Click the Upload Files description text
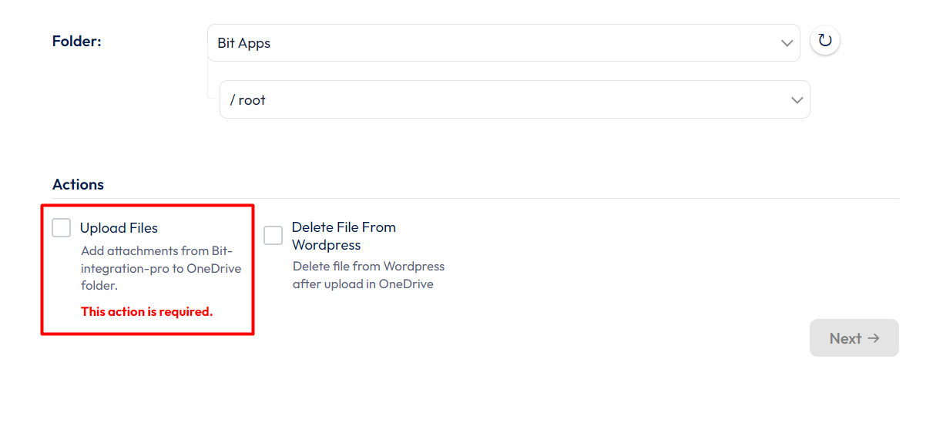Screen dimensions: 943x423 [x=160, y=268]
